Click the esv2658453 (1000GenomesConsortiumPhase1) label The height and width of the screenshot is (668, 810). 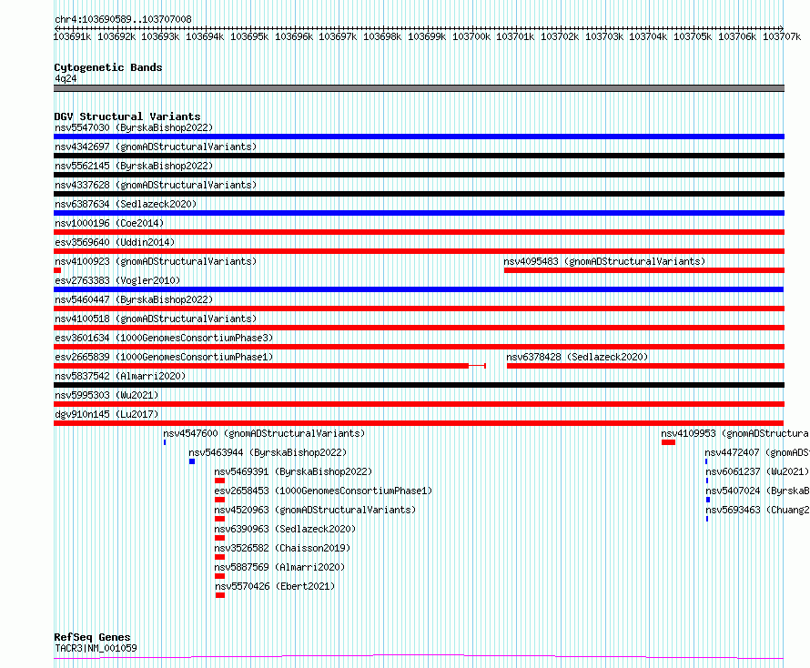[x=323, y=491]
